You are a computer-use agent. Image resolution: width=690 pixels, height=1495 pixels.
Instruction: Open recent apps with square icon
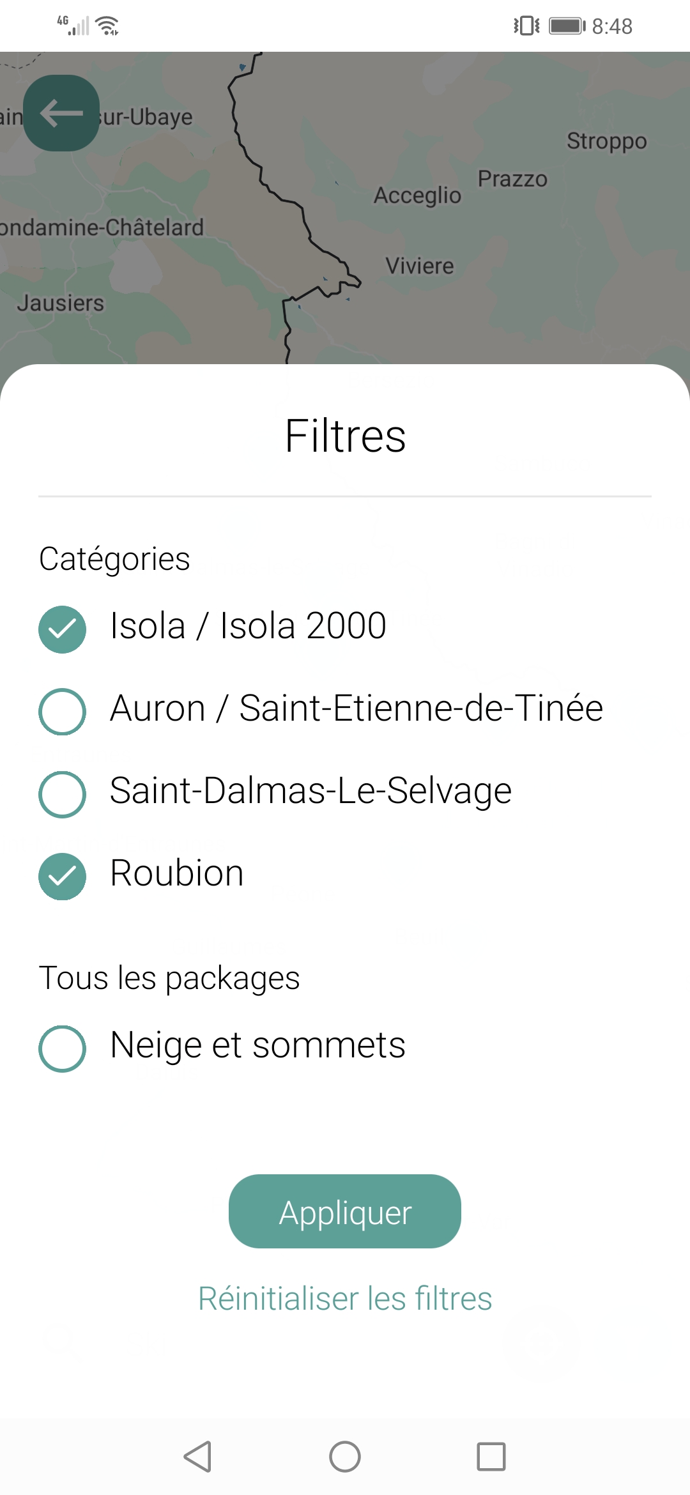tap(491, 1457)
